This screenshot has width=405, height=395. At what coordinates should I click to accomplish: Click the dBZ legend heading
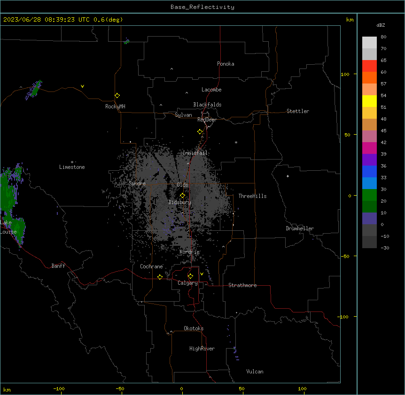click(381, 25)
